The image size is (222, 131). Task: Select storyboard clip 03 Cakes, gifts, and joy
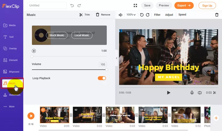(x=120, y=115)
